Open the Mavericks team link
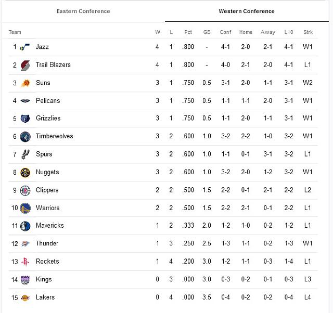Viewport: 333px width, 313px height. pos(49,226)
